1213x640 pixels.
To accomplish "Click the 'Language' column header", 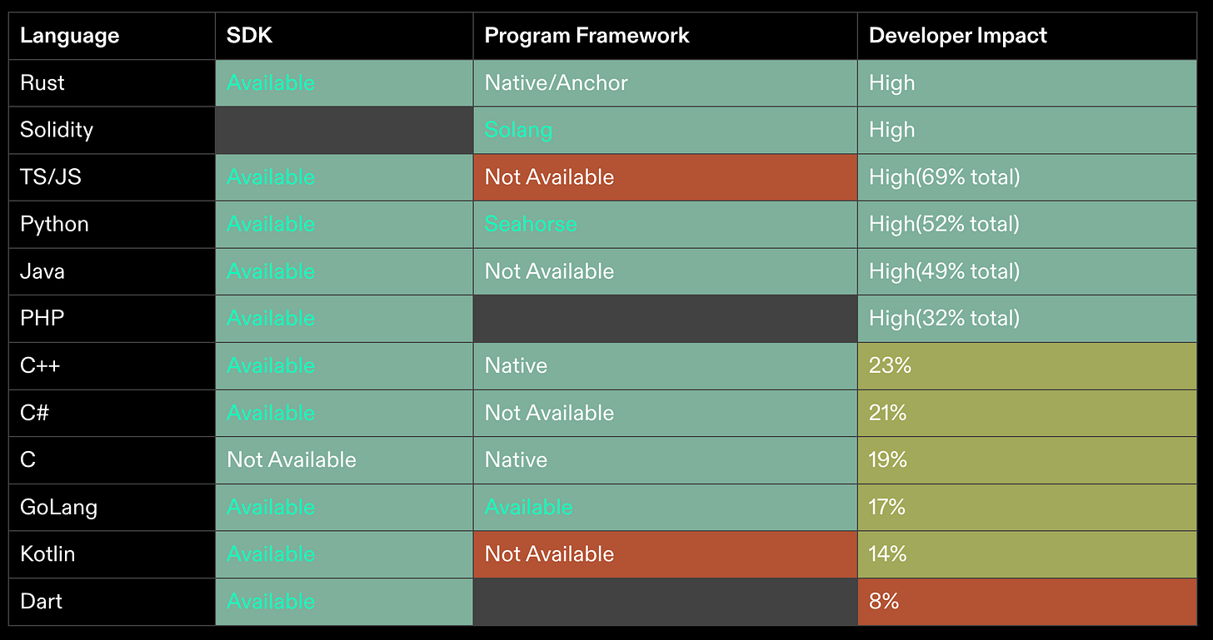I will (x=112, y=36).
